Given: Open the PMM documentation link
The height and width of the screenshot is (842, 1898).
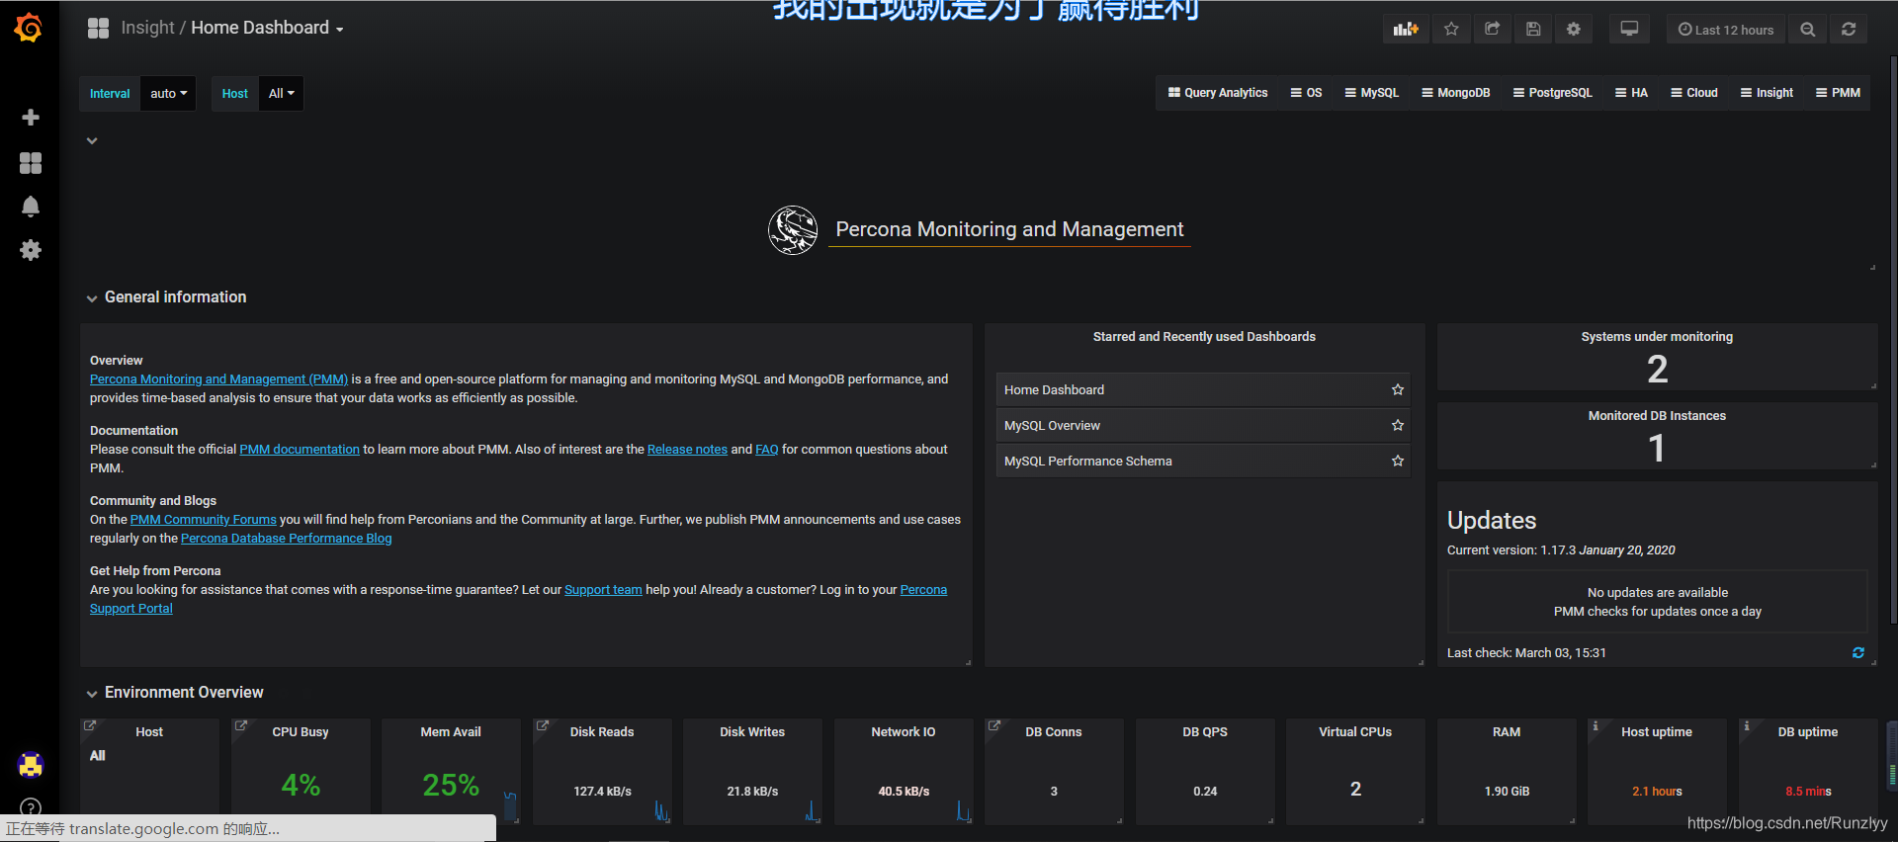Looking at the screenshot, I should tap(300, 450).
